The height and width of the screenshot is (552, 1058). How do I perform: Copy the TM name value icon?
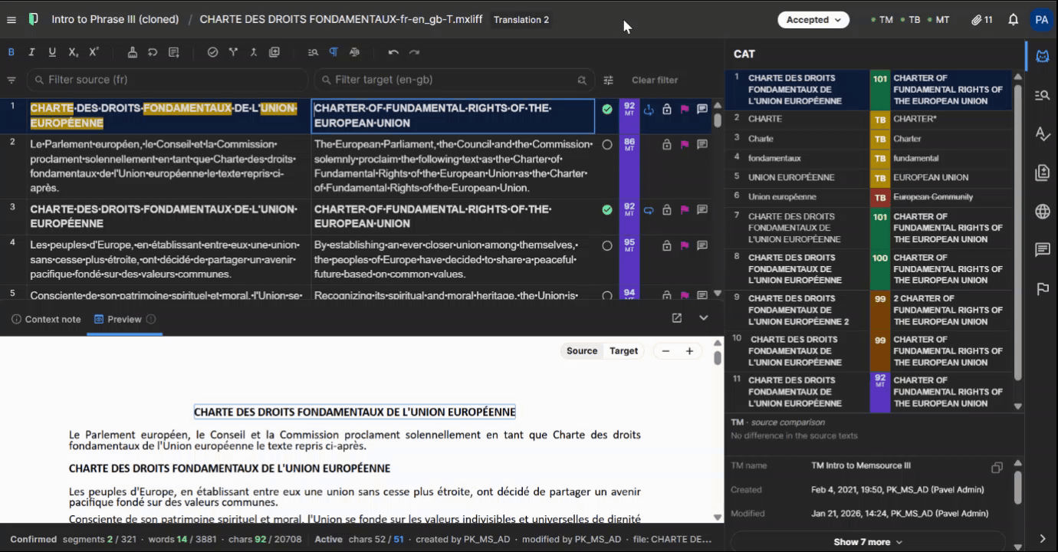[997, 468]
